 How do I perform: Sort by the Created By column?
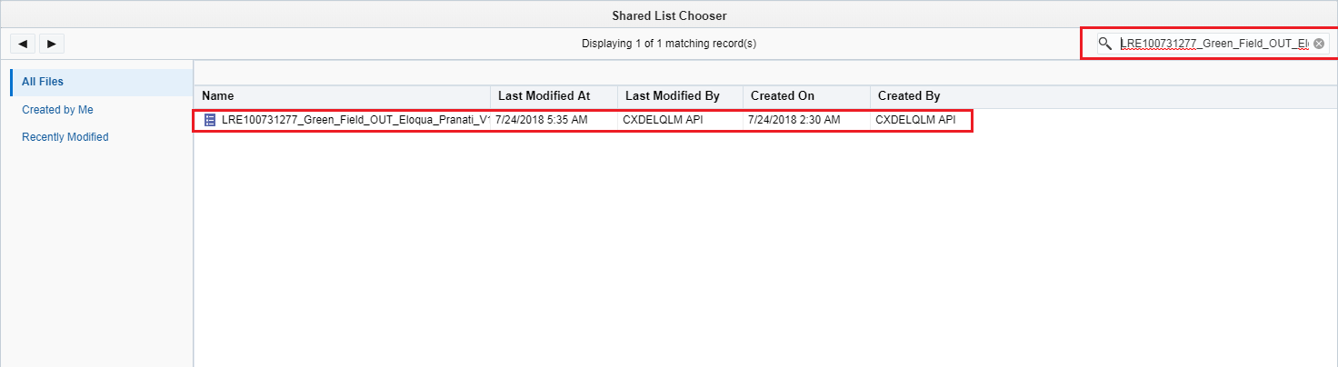tap(909, 95)
